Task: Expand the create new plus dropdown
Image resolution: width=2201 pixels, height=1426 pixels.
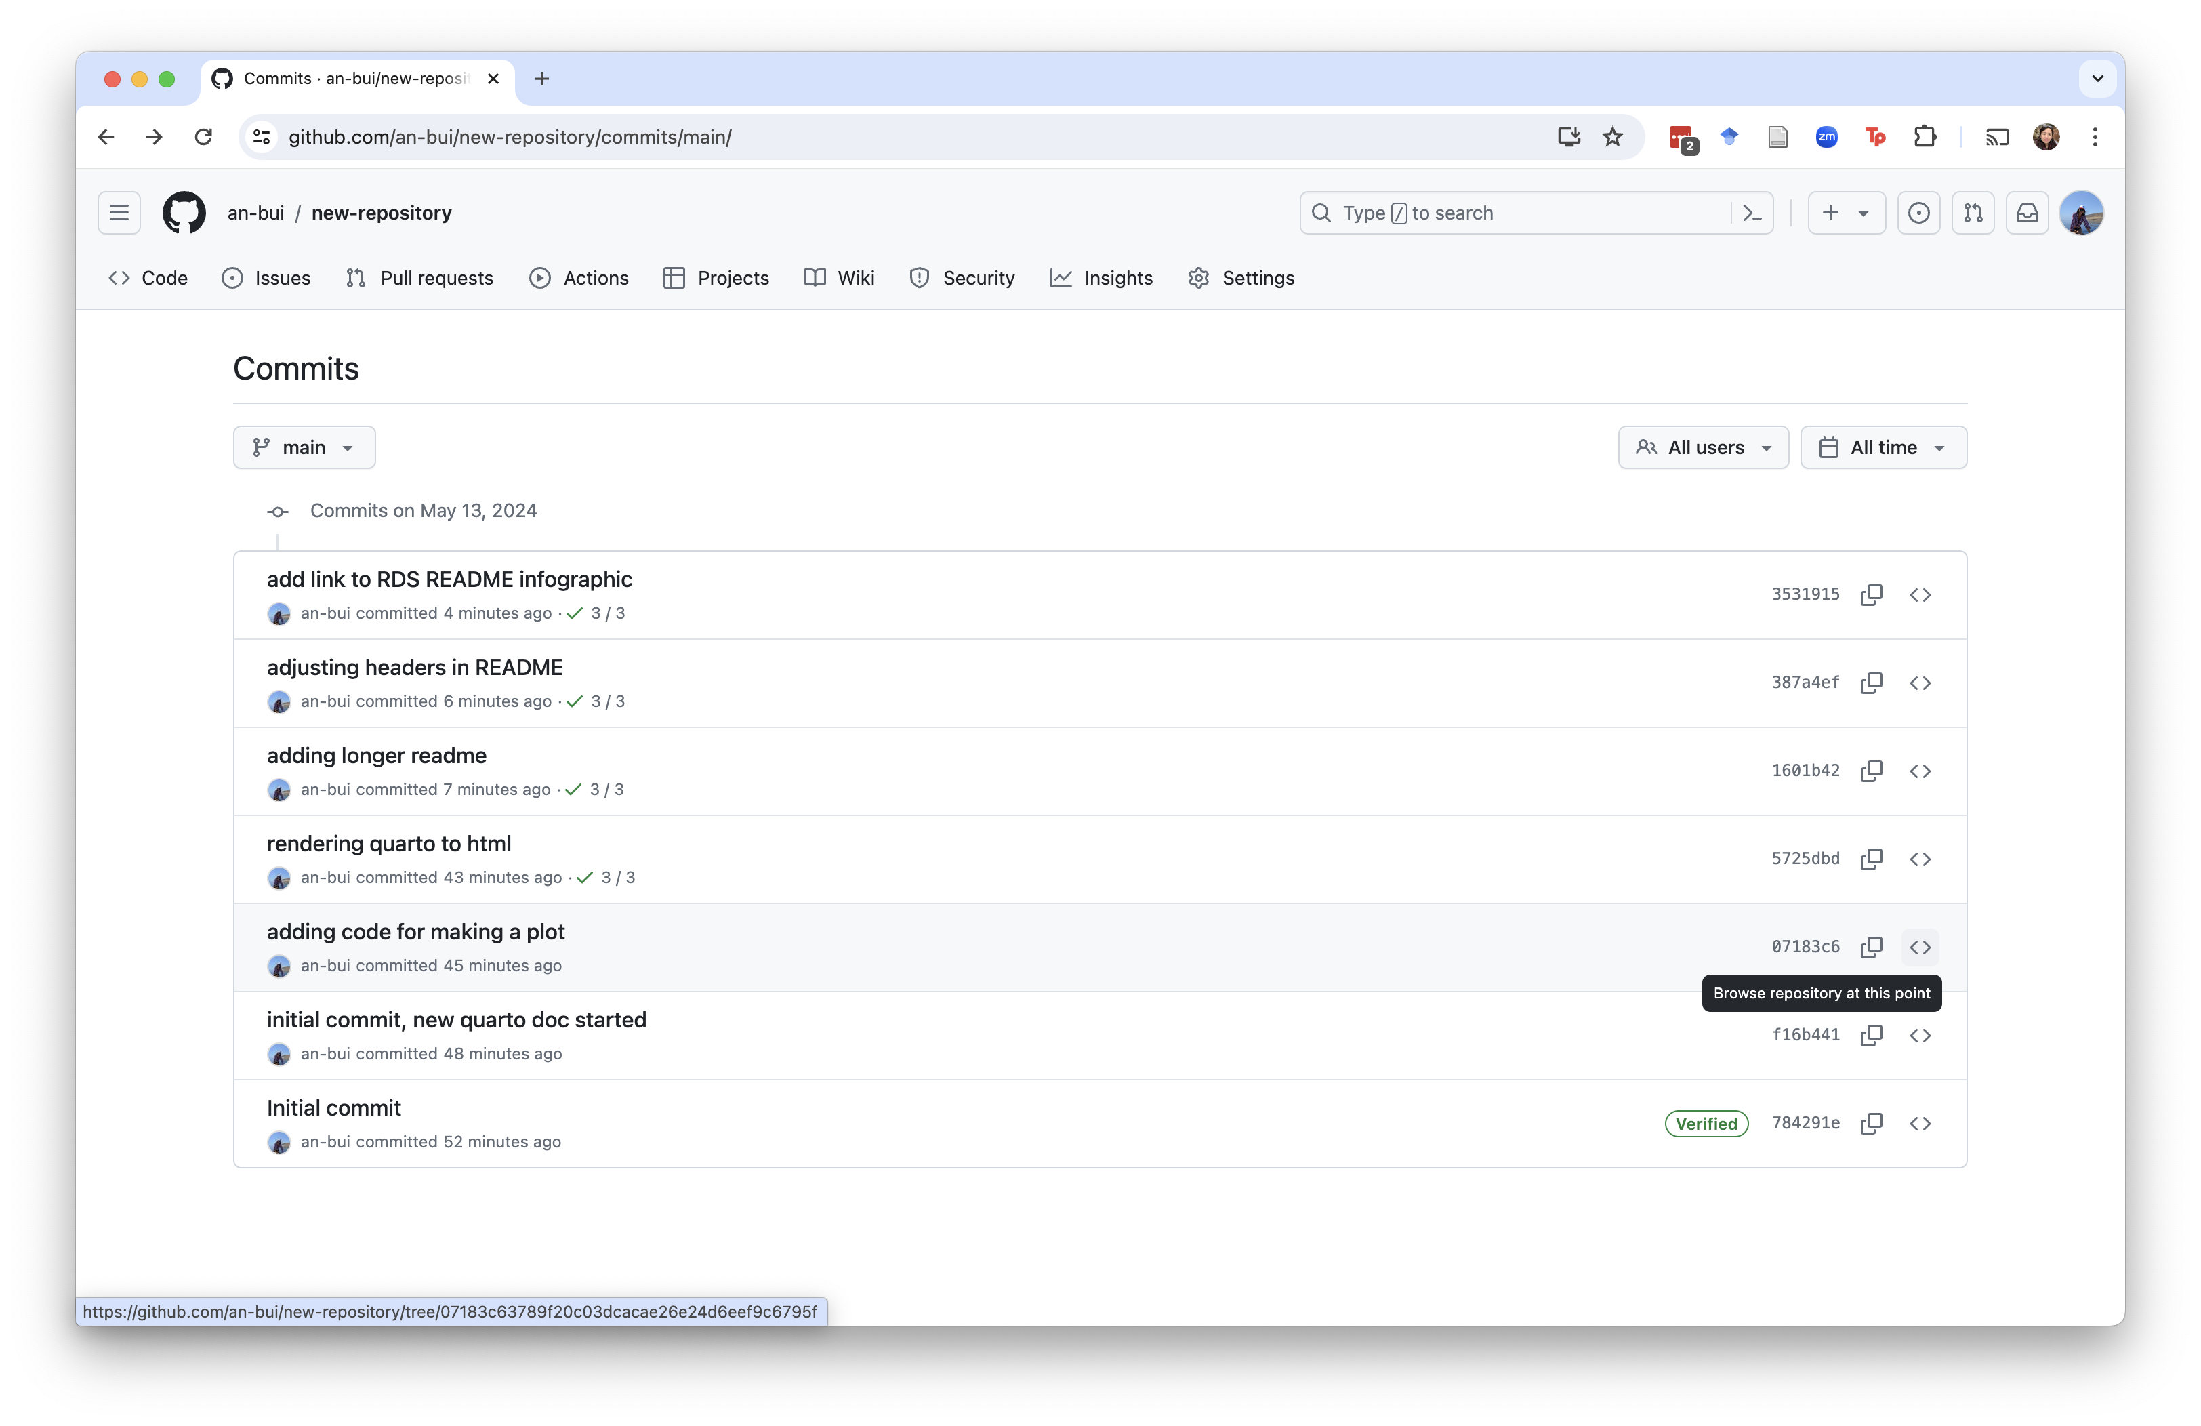Action: click(1845, 213)
